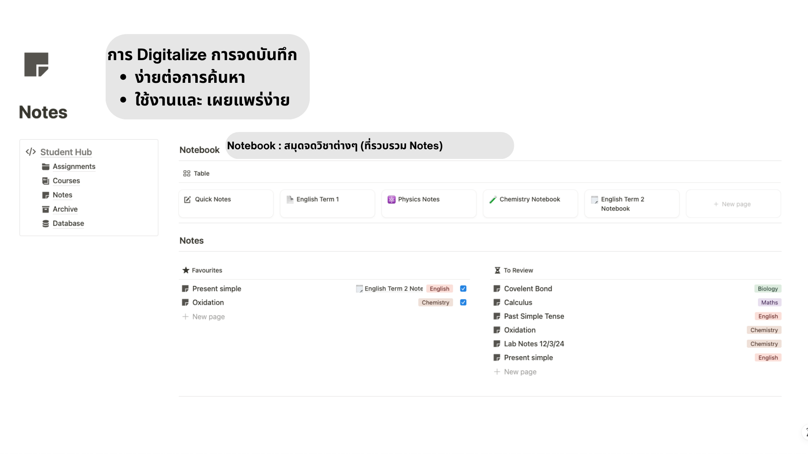808x454 pixels.
Task: Toggle the checkbox on the Oxidation favourite
Action: (463, 302)
